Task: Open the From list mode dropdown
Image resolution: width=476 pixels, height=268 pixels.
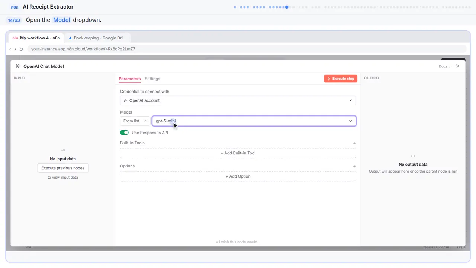Action: pos(135,121)
